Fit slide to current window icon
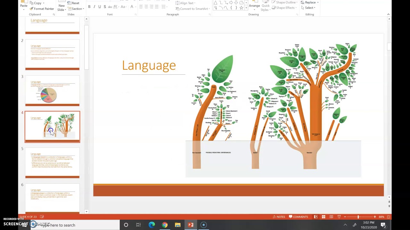 (x=389, y=217)
